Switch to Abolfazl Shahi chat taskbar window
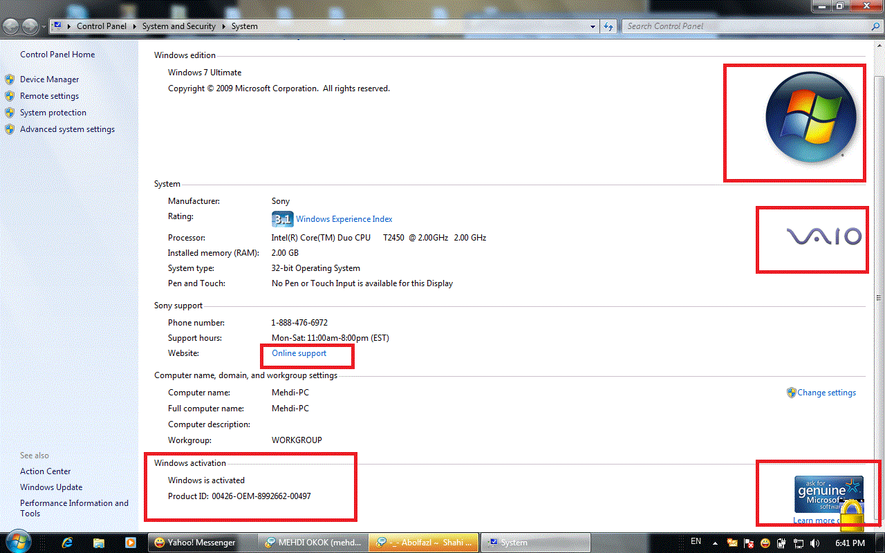 423,543
